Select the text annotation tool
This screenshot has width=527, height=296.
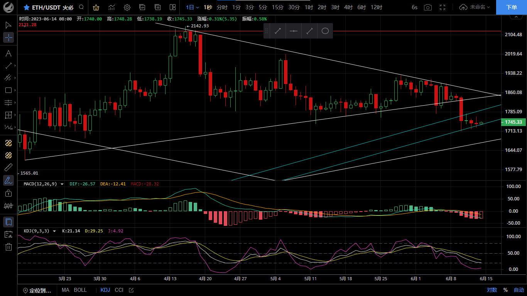coord(8,53)
